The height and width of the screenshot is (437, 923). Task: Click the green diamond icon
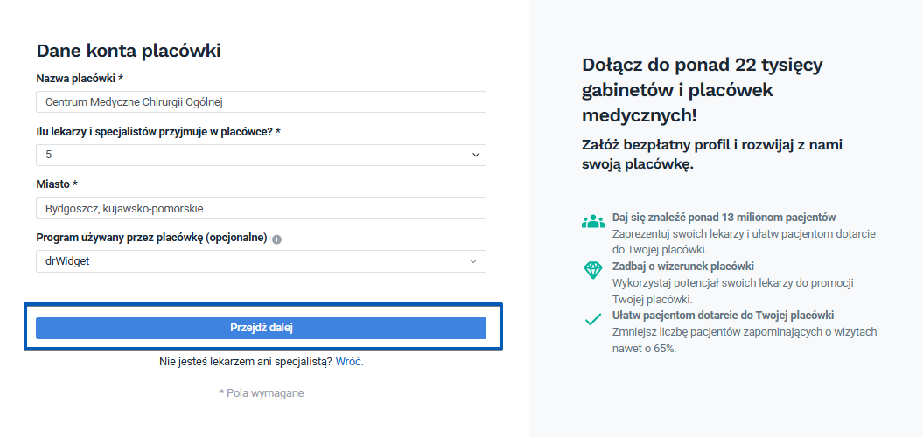(x=593, y=270)
